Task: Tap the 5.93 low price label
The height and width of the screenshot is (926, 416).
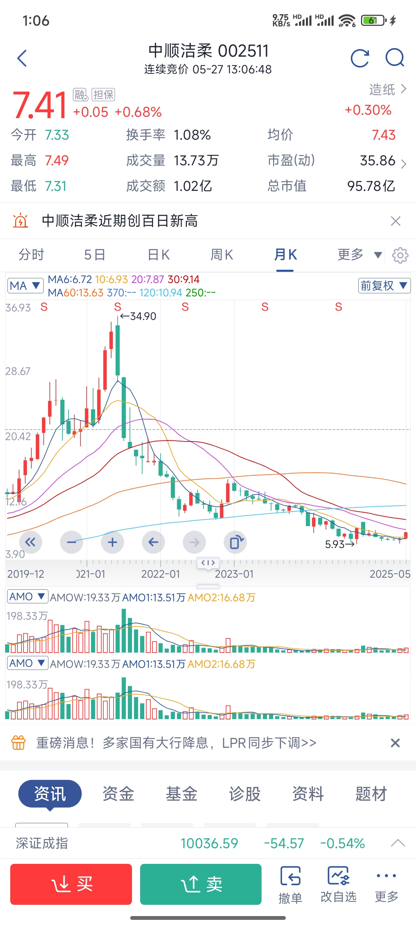Action: (340, 544)
